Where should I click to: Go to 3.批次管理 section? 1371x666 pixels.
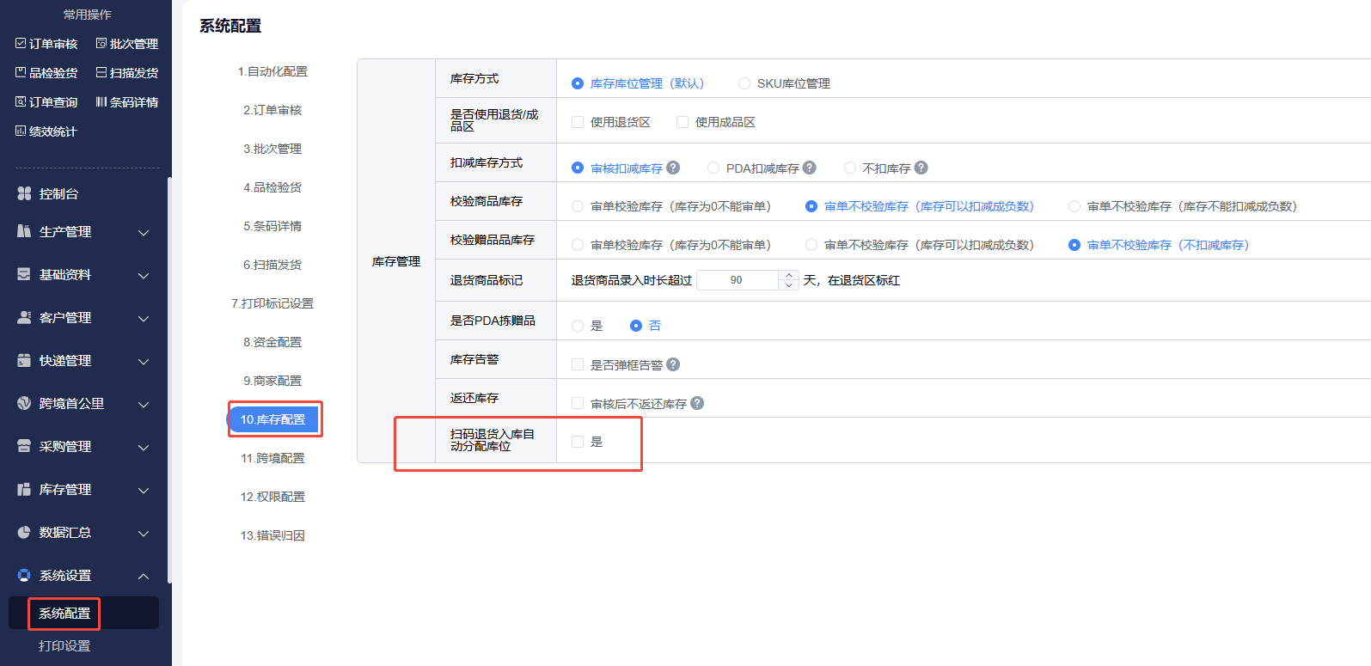[272, 149]
